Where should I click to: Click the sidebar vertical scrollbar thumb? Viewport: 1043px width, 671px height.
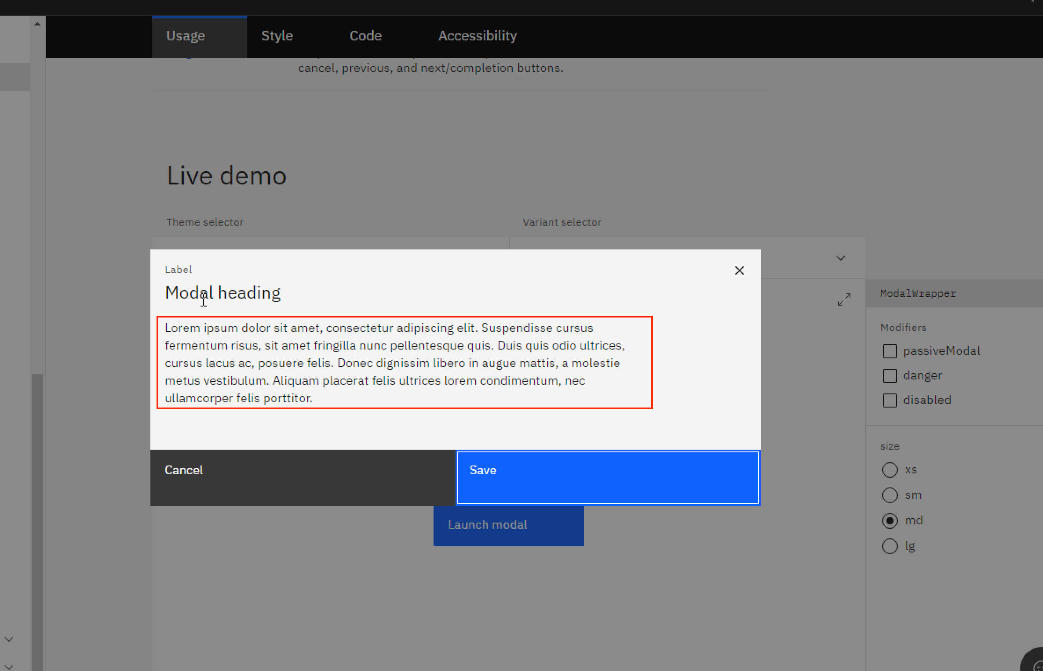(37, 522)
